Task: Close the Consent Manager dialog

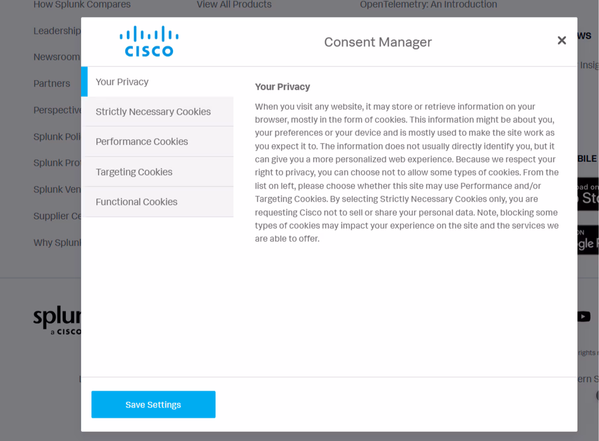Action: pos(562,40)
